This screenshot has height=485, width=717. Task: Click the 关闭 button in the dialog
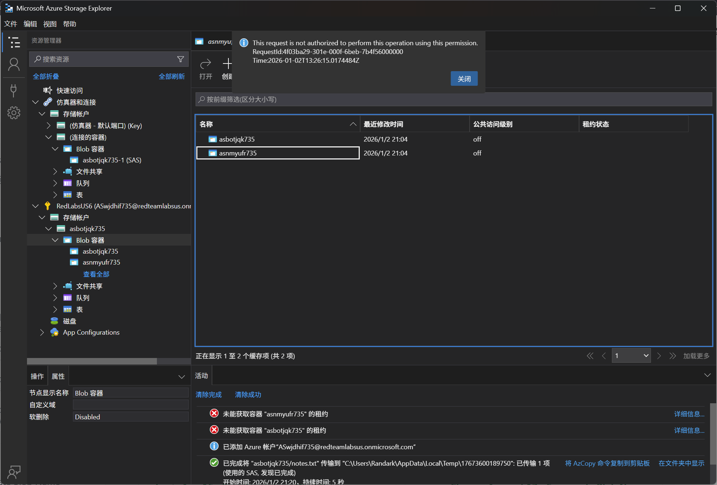point(464,79)
